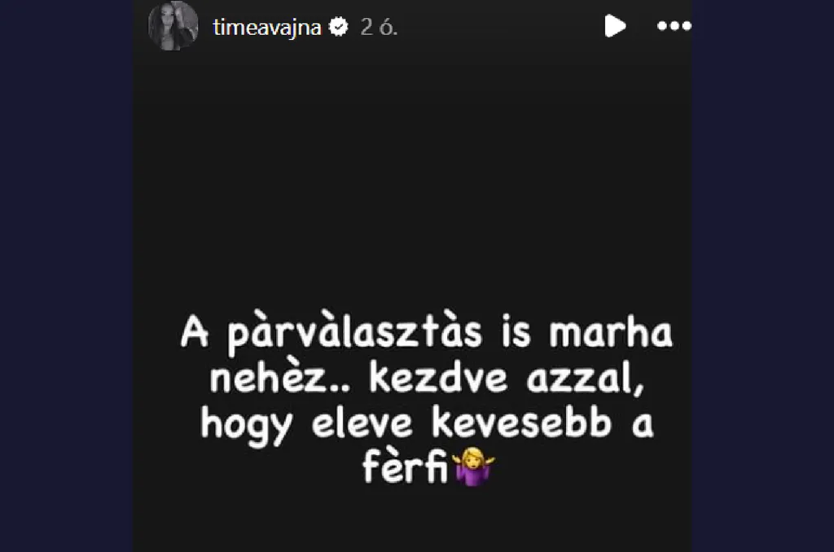Click the word 'kevesebb' in the story text
The width and height of the screenshot is (834, 552).
tap(521, 423)
